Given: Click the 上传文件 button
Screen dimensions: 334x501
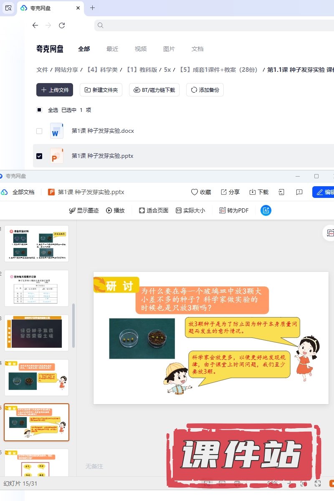Looking at the screenshot, I should coord(55,90).
